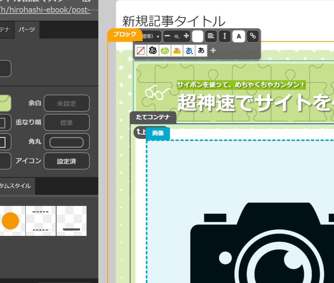Open the white text color swatch
This screenshot has width=334, height=283.
click(197, 36)
